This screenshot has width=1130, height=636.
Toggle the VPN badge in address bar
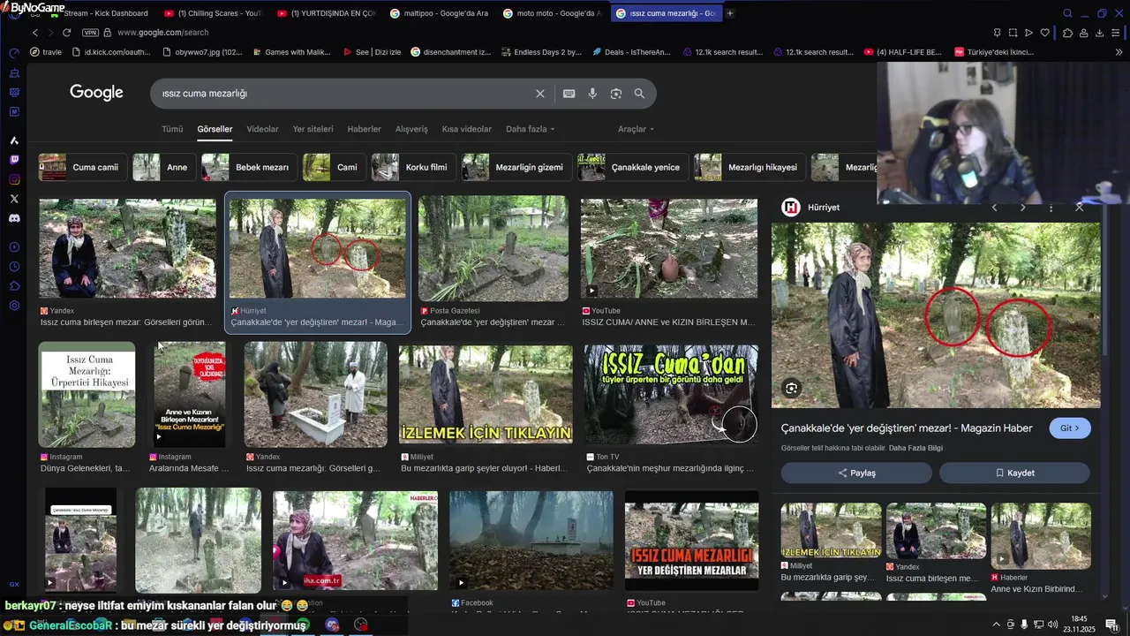point(90,33)
